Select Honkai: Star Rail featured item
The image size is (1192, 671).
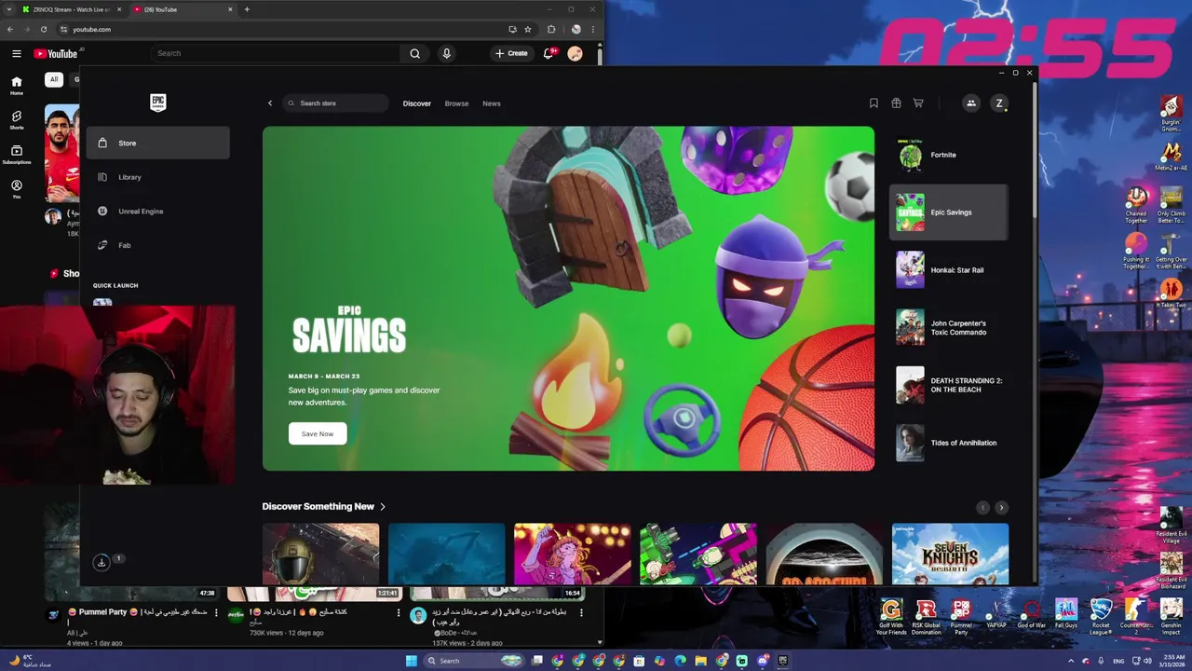point(948,270)
